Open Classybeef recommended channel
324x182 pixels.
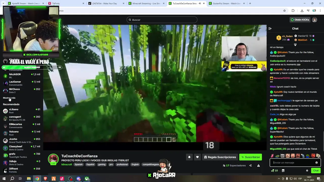pyautogui.click(x=22, y=148)
